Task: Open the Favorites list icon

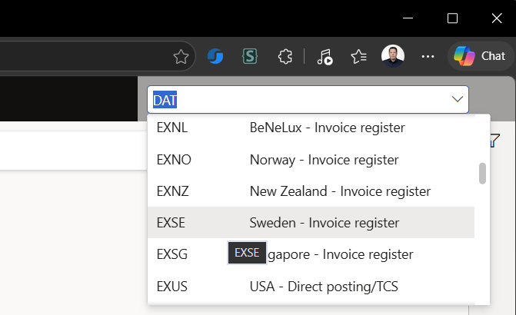Action: (x=358, y=57)
